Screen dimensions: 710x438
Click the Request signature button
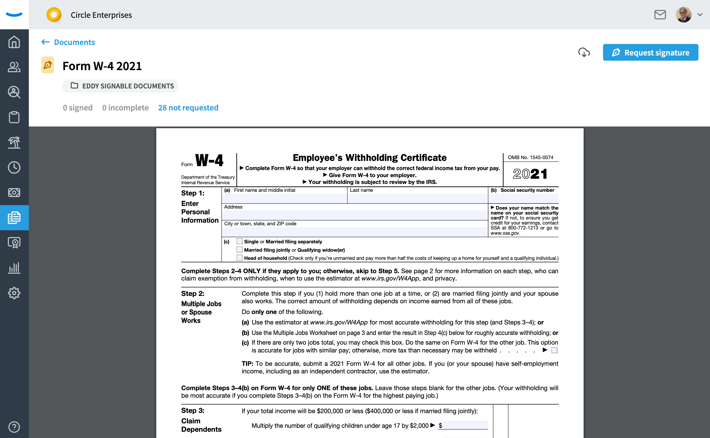650,52
